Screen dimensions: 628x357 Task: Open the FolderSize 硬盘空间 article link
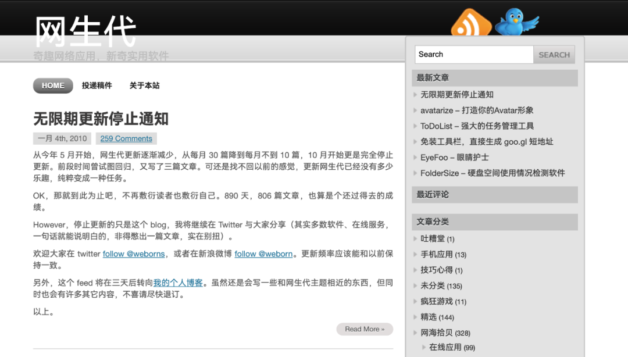coord(493,173)
